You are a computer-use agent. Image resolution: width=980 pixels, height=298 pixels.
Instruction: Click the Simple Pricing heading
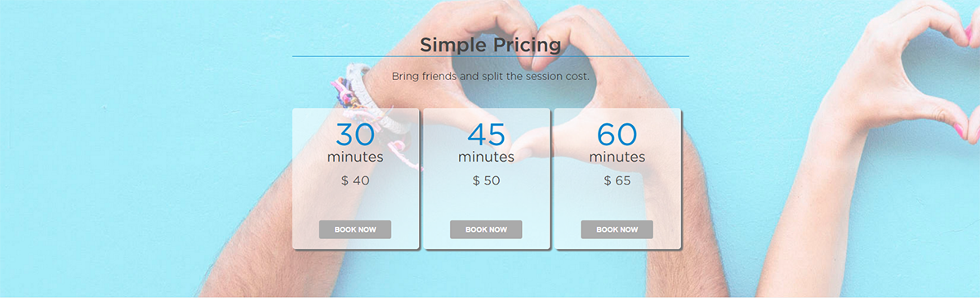coord(490,44)
